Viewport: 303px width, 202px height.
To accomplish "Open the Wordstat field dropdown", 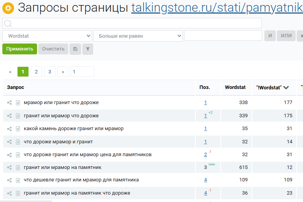I will tap(47, 36).
